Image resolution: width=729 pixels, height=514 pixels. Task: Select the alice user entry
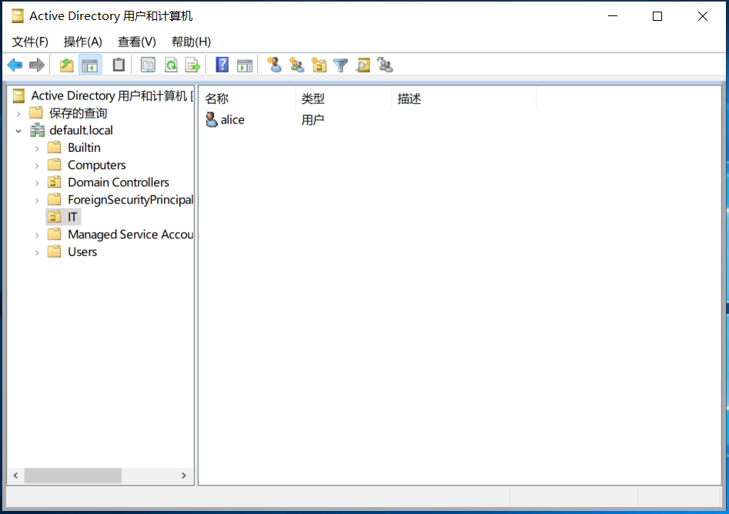[232, 120]
